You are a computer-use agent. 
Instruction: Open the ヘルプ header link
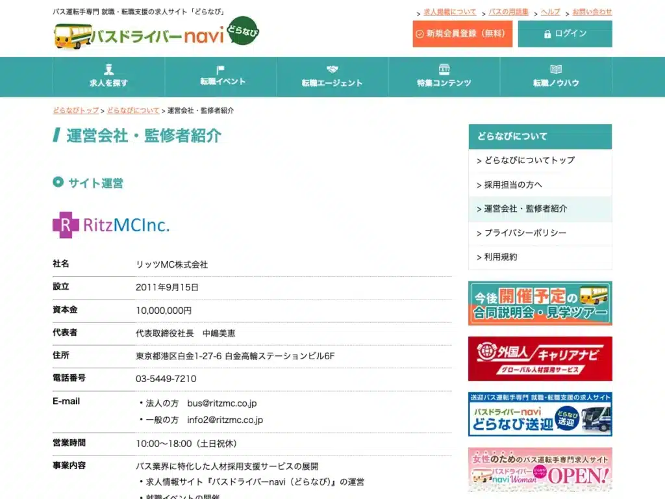[551, 12]
